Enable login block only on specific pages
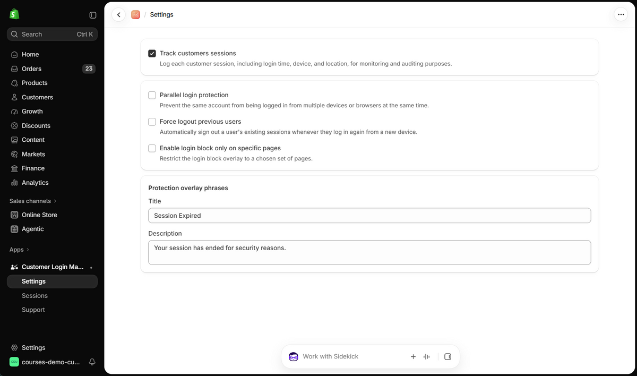Image resolution: width=637 pixels, height=376 pixels. coord(152,149)
